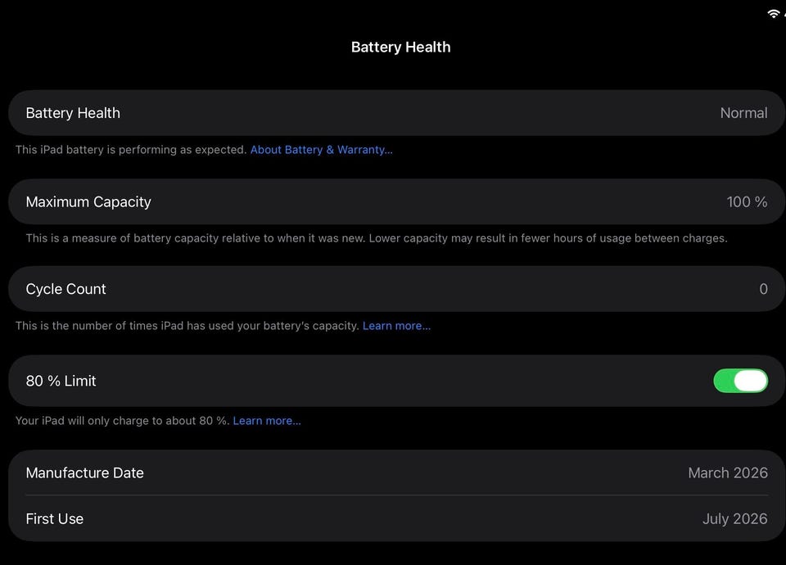
Task: Tap the Normal status value
Action: pyautogui.click(x=744, y=113)
